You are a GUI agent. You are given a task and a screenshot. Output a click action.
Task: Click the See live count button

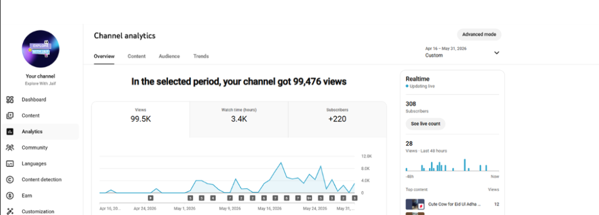[x=425, y=124]
